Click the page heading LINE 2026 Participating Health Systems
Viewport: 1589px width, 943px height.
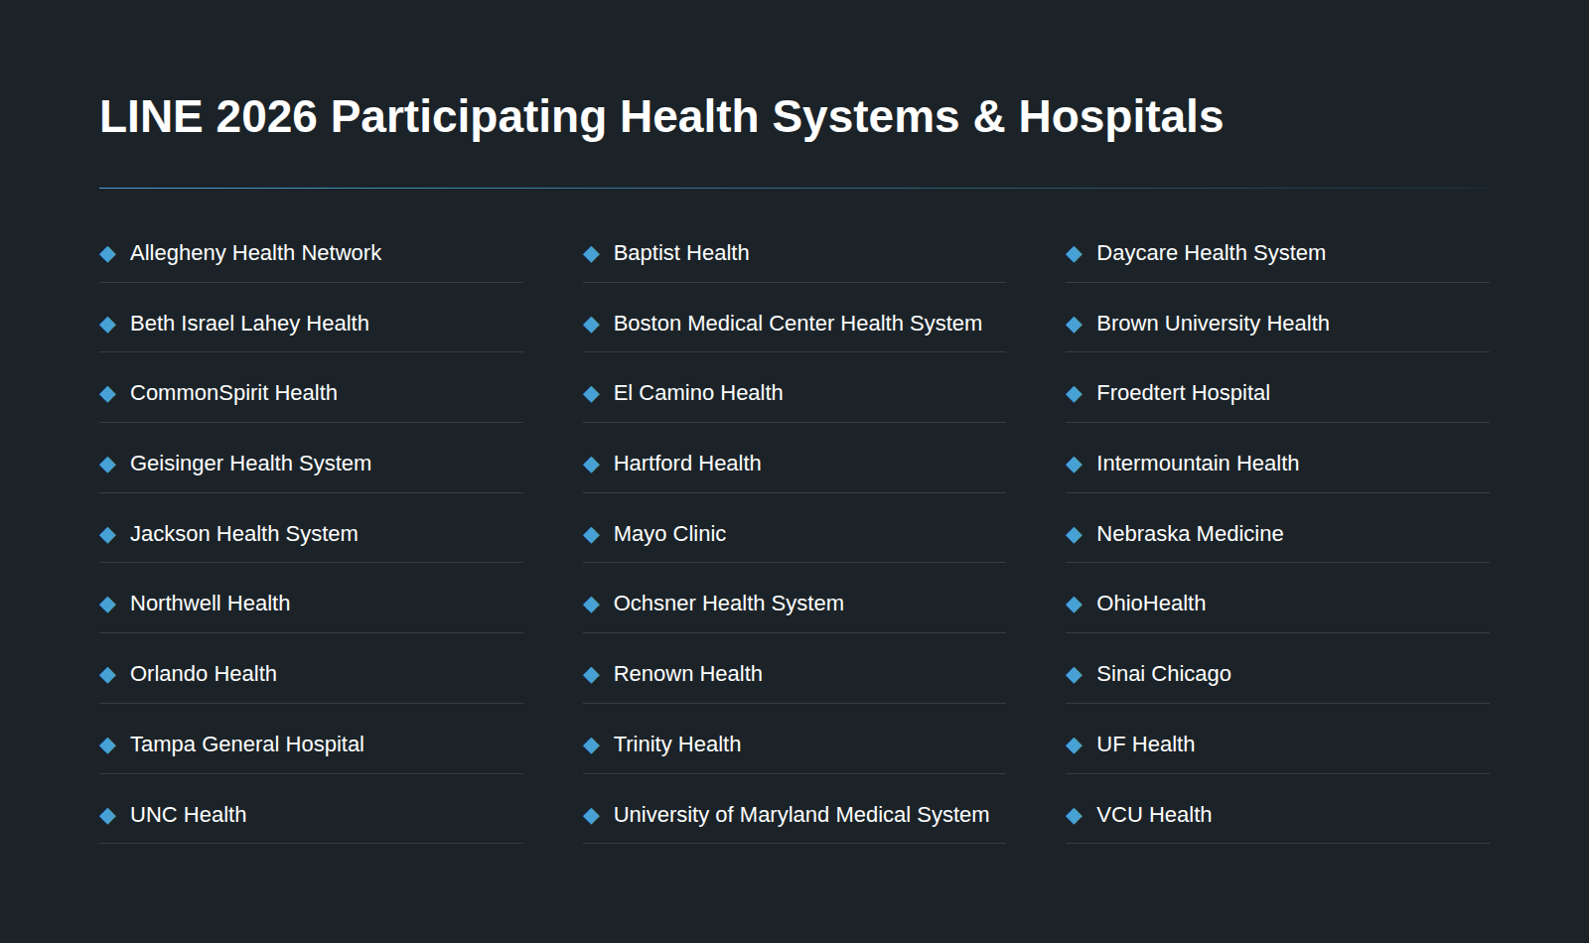pos(661,116)
